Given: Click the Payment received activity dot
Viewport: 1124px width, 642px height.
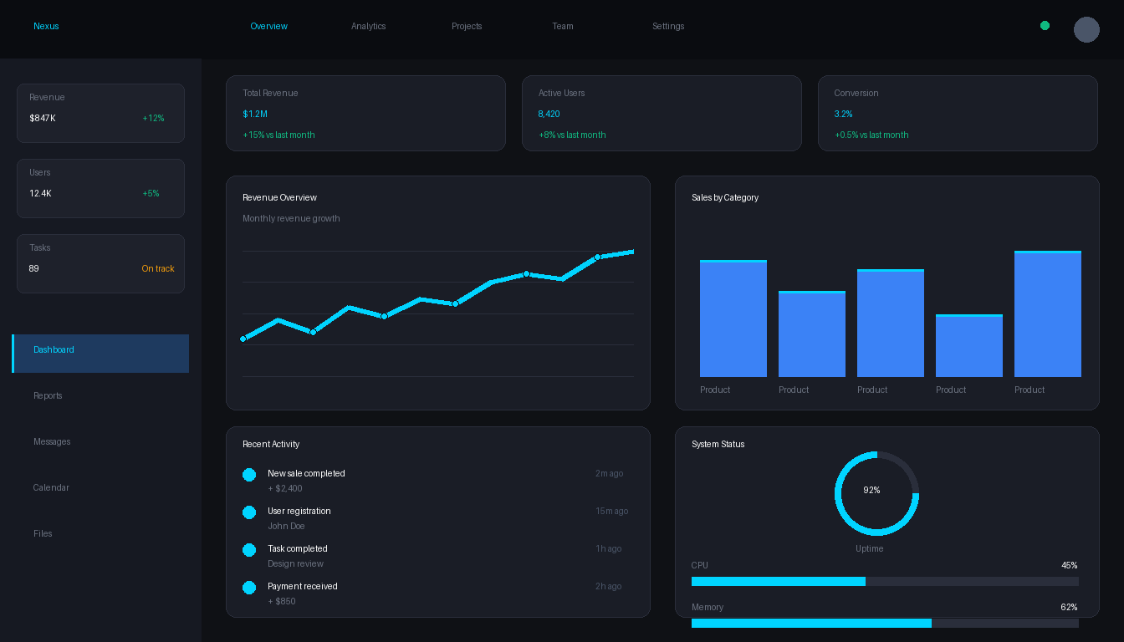Looking at the screenshot, I should point(249,588).
